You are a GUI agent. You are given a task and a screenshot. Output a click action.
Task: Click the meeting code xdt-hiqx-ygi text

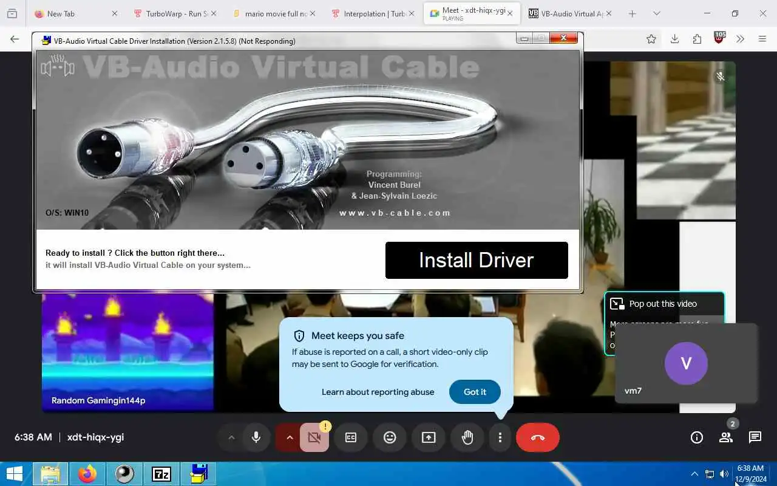tap(95, 437)
